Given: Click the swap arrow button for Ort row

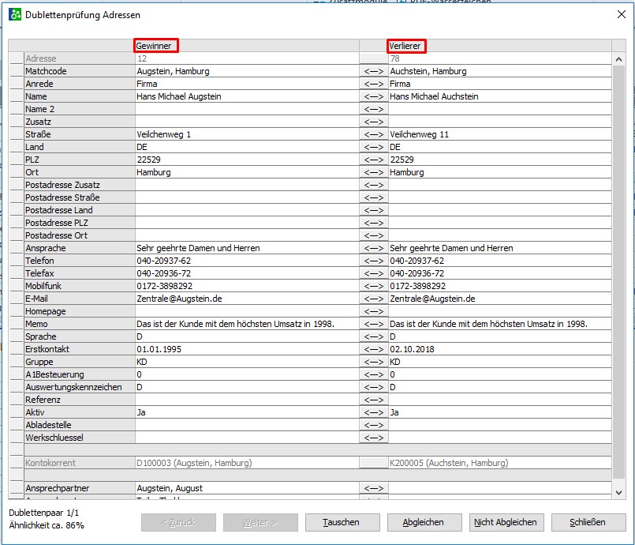Looking at the screenshot, I should [x=373, y=172].
